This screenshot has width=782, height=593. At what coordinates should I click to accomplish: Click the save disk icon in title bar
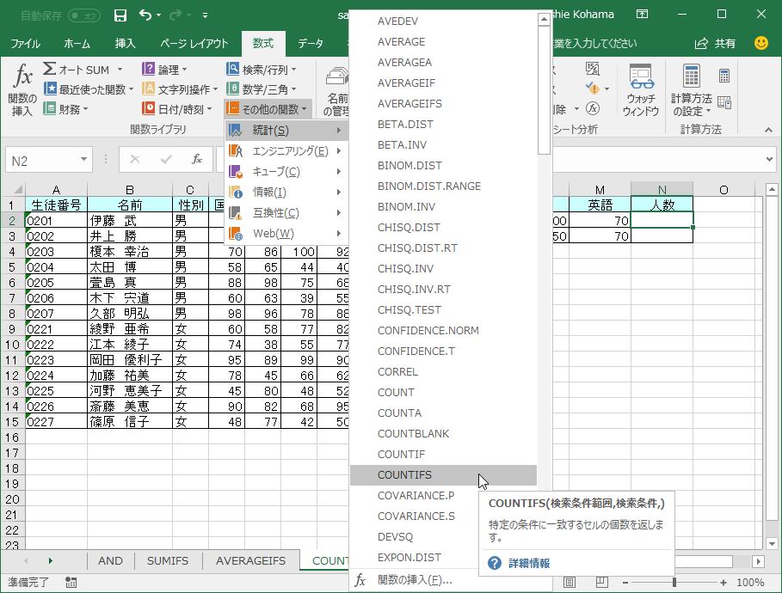click(x=120, y=15)
